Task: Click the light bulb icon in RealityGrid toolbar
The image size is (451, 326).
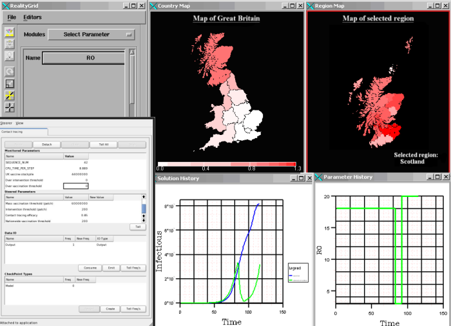Action: 10,56
